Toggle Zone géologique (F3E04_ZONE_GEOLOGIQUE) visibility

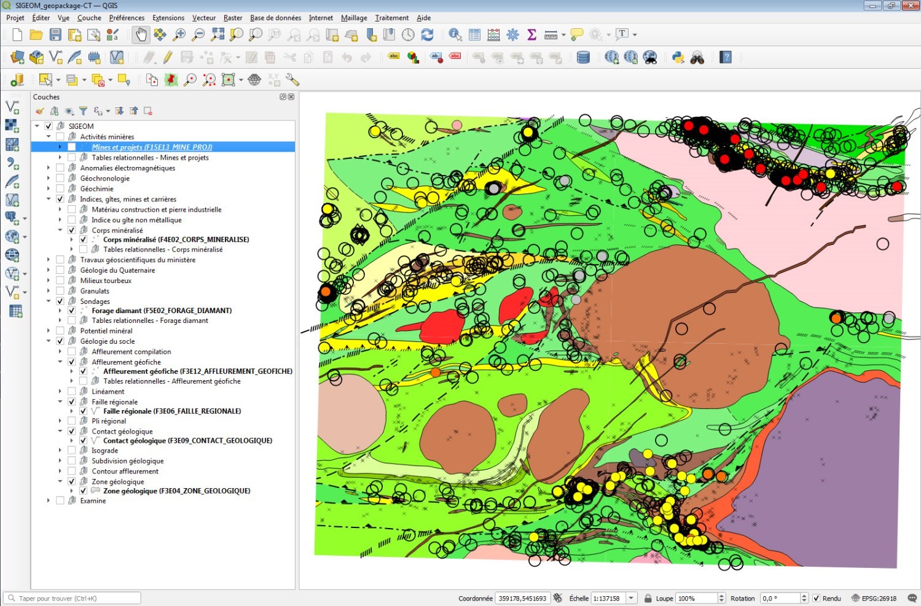84,491
